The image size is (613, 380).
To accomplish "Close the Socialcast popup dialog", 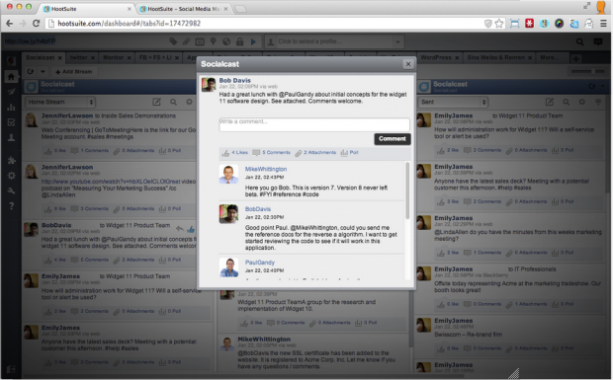I will tap(407, 64).
